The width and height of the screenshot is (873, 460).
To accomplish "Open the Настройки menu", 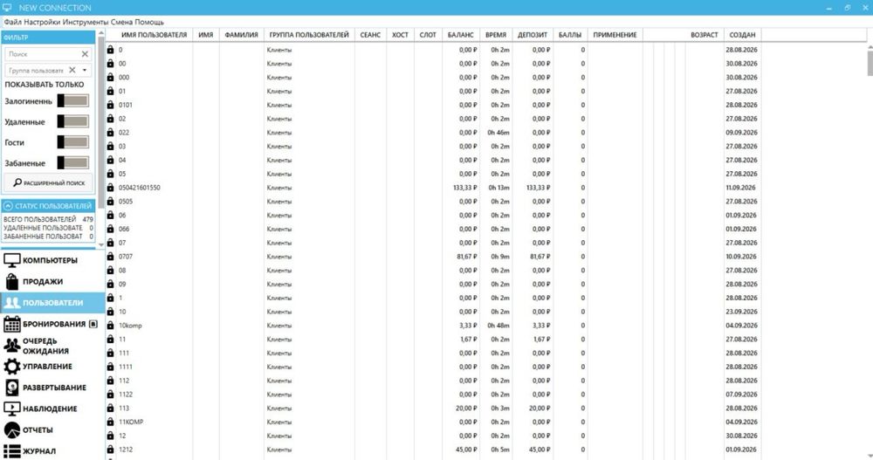I will click(42, 22).
